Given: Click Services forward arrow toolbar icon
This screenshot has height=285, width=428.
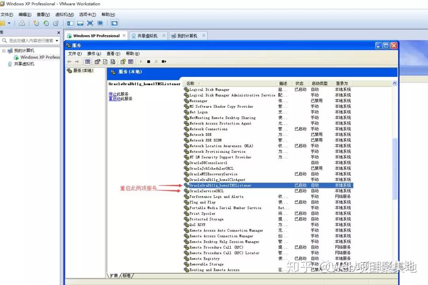Looking at the screenshot, I should coord(77,62).
